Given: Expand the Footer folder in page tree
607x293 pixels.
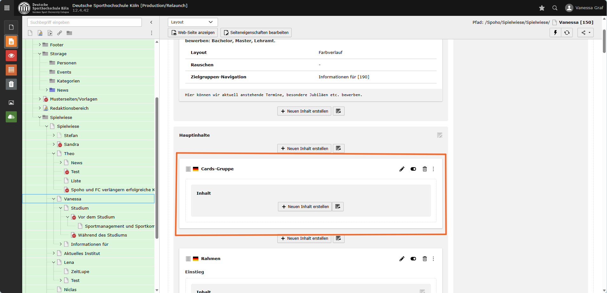Looking at the screenshot, I should (40, 45).
